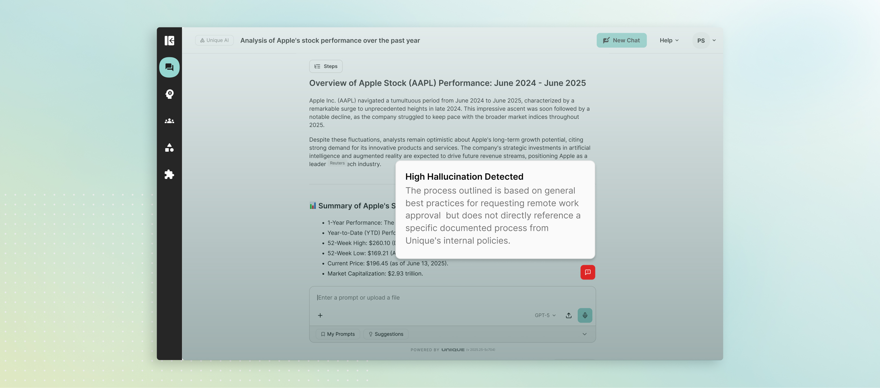Screen dimensions: 880x388
Task: Show Suggestions
Action: click(x=386, y=334)
